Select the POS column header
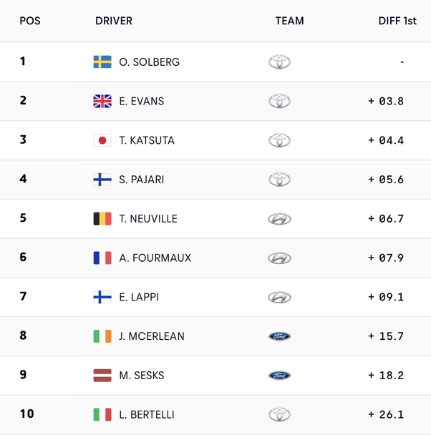The width and height of the screenshot is (431, 435). click(30, 21)
